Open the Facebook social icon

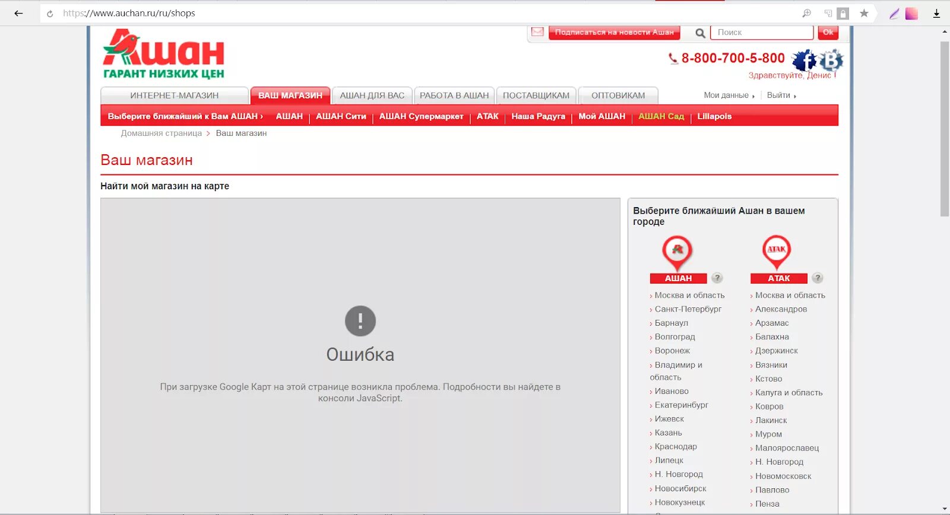point(805,60)
